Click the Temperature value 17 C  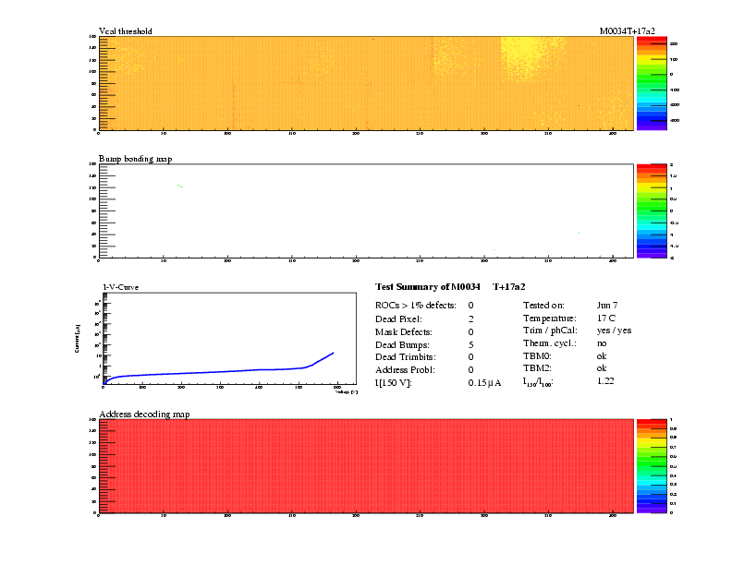click(x=607, y=318)
